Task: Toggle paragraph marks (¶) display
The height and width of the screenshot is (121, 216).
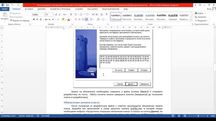Action: pyautogui.click(x=107, y=14)
